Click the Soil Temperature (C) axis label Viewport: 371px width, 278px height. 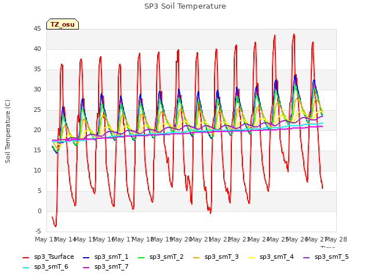pyautogui.click(x=8, y=131)
